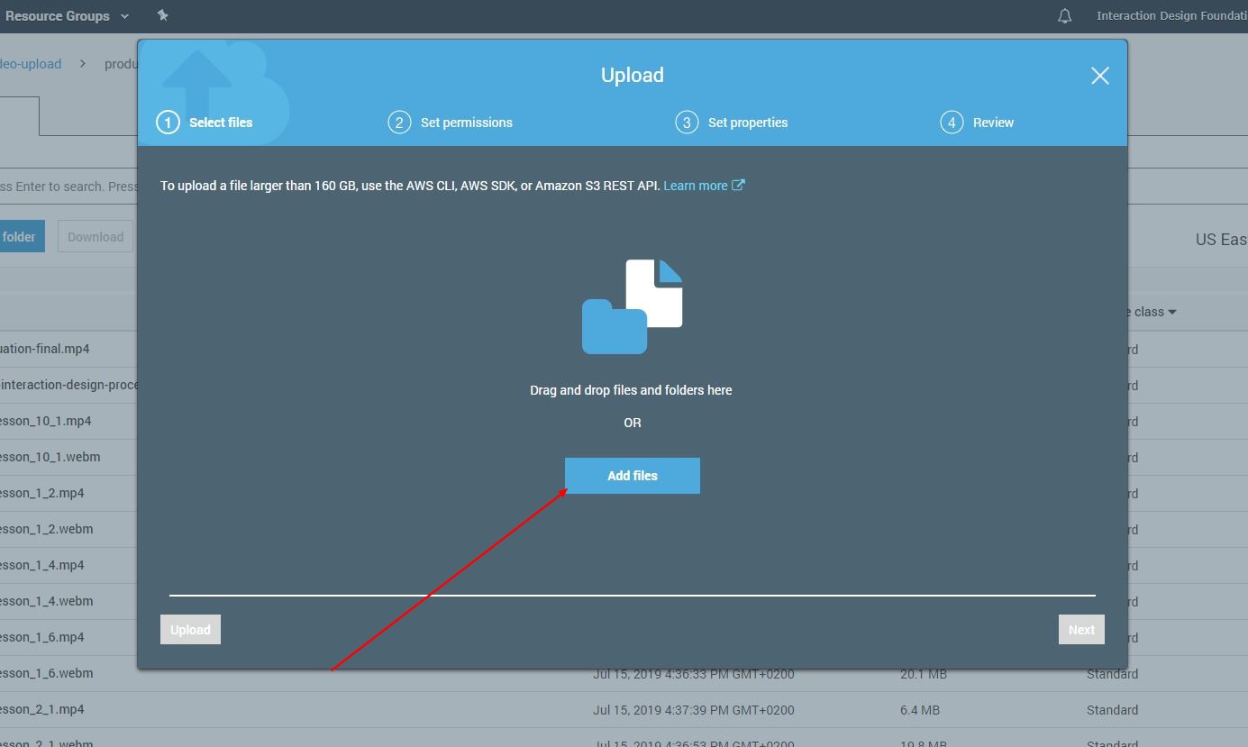Sort by the storage class column arrow
The height and width of the screenshot is (747, 1248).
(1171, 313)
